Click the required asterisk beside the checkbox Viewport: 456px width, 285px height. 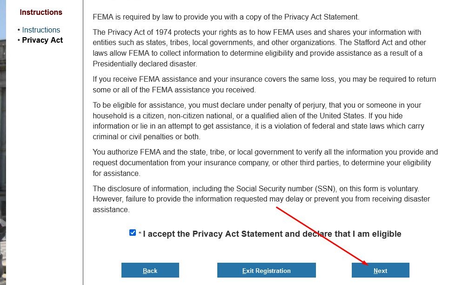click(140, 234)
